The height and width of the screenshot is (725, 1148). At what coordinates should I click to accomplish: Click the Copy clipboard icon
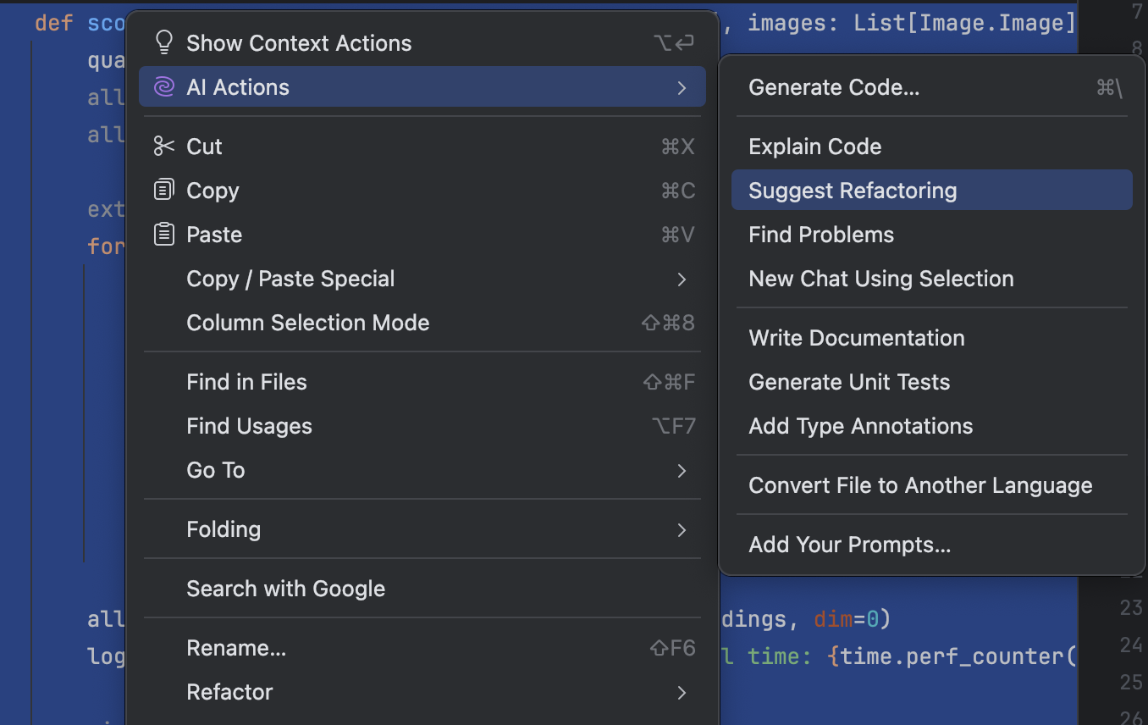[164, 191]
